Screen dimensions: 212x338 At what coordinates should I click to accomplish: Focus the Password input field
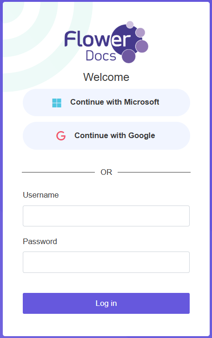pos(106,262)
